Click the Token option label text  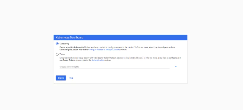pyautogui.click(x=62, y=54)
